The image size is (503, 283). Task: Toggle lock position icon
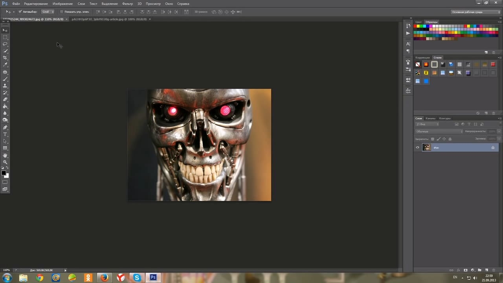[x=444, y=139]
